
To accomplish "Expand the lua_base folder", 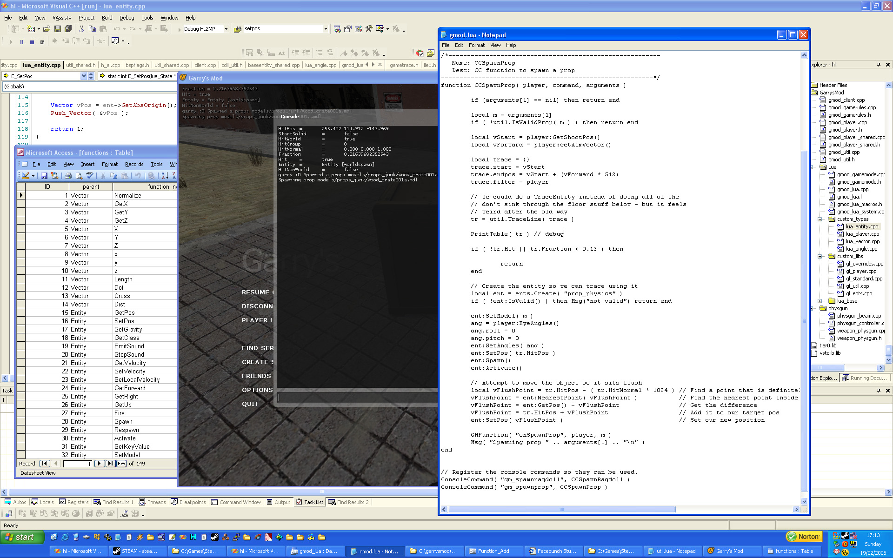I will coord(820,301).
